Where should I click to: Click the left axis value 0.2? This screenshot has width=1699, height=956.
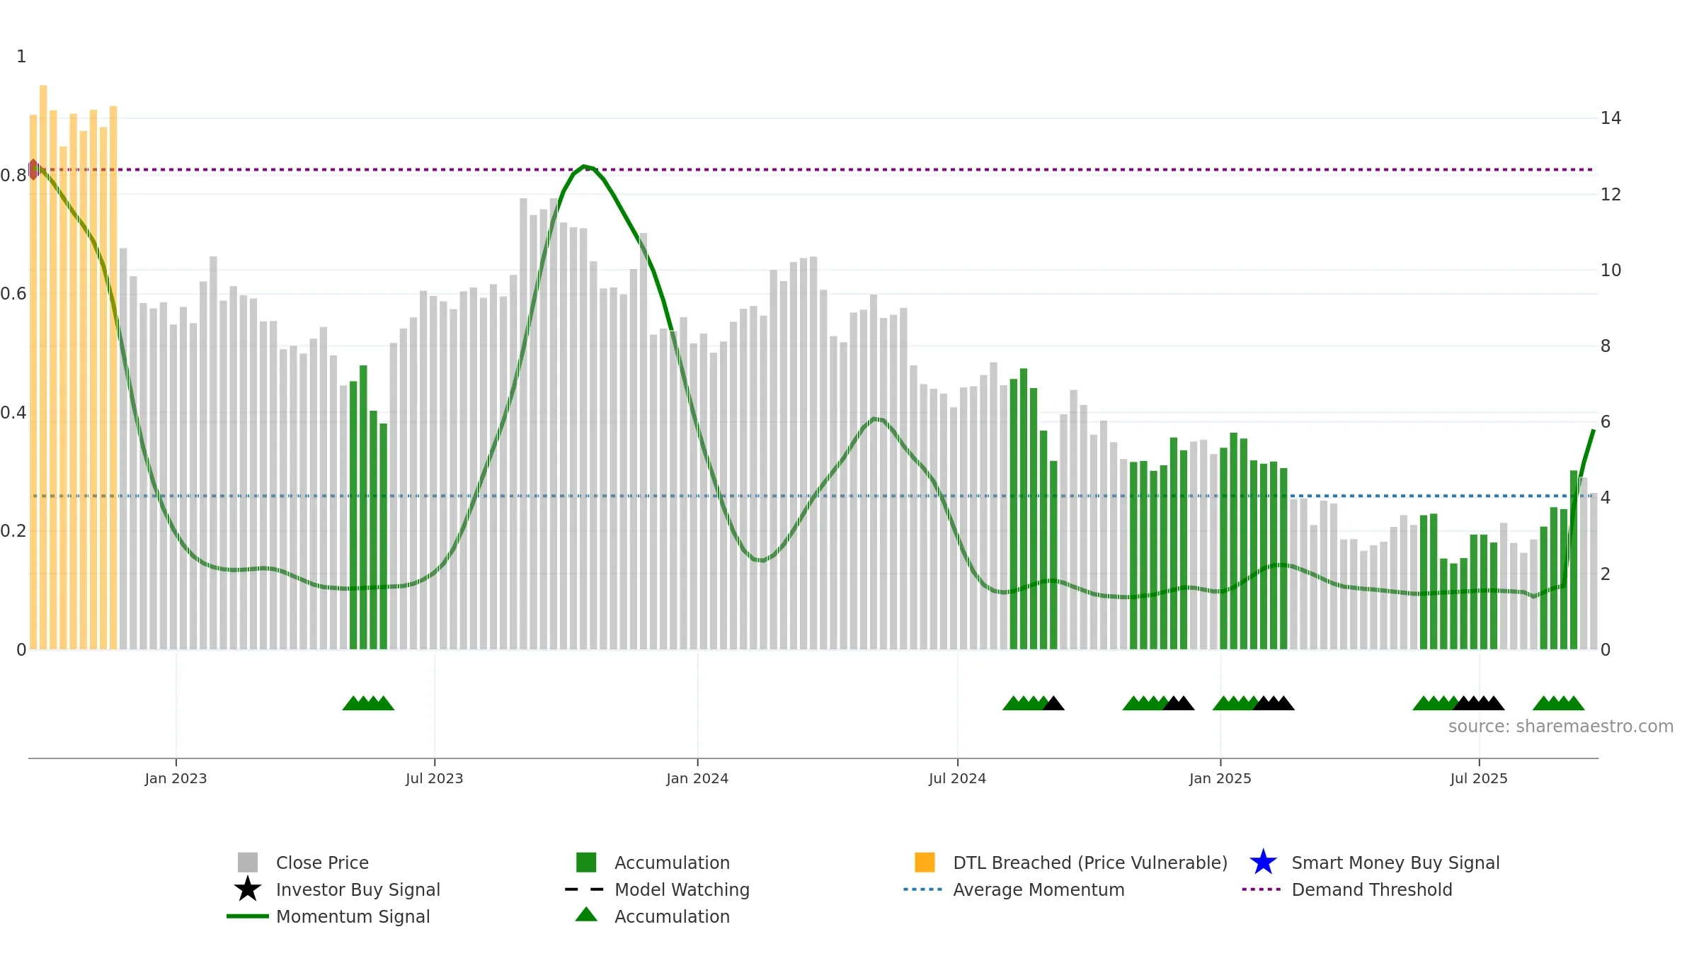click(13, 530)
